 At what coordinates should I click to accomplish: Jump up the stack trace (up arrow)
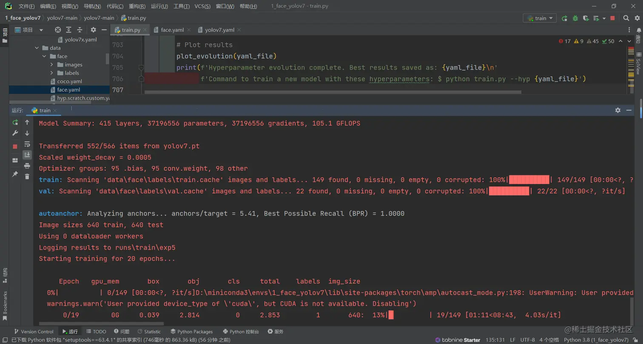[x=27, y=122]
